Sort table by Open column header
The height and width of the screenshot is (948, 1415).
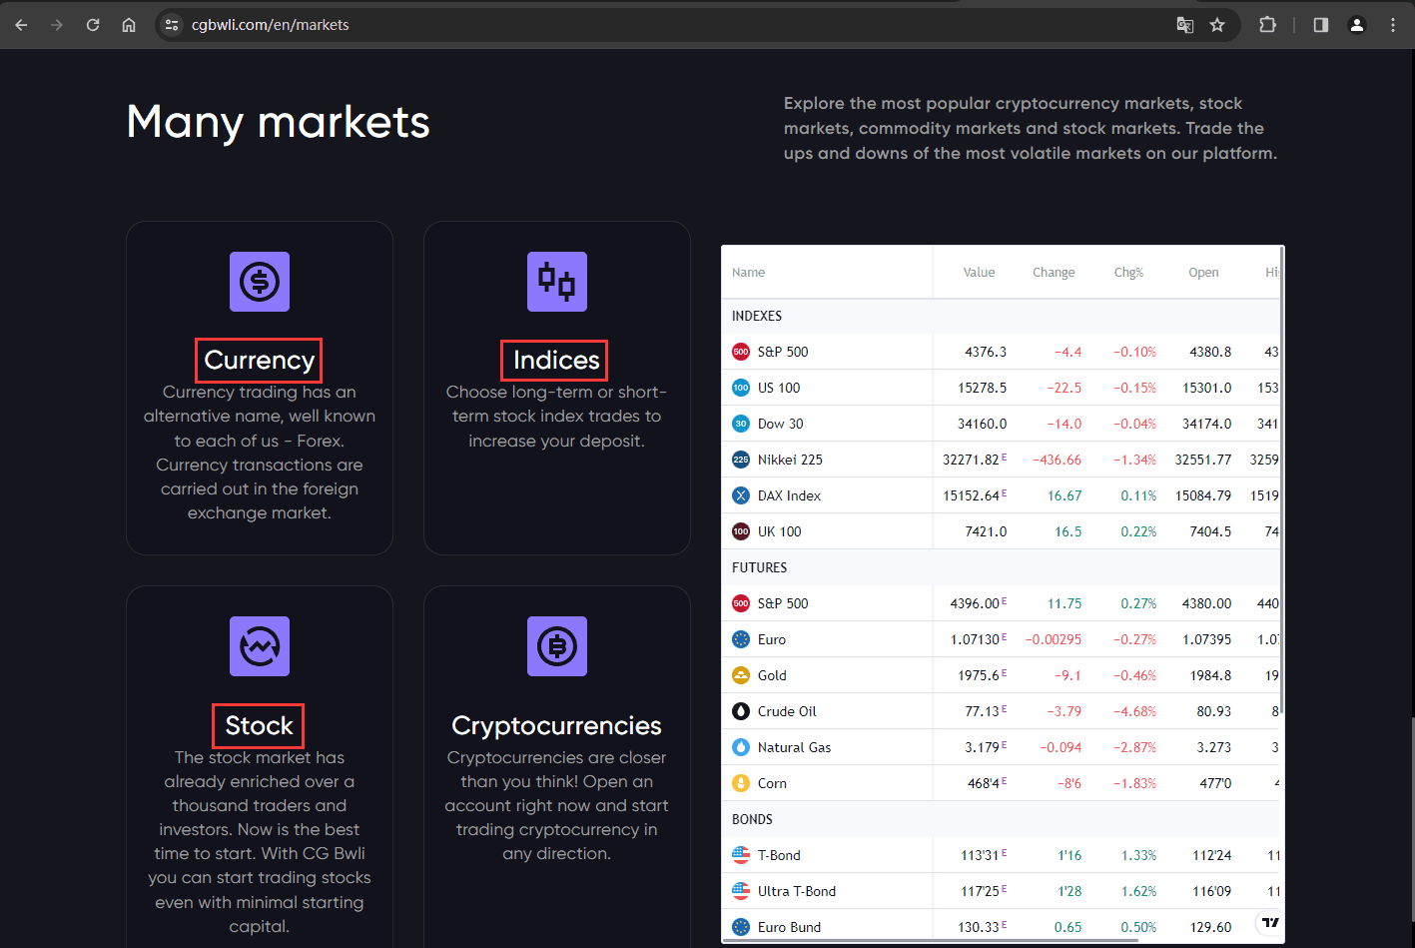[1203, 273]
